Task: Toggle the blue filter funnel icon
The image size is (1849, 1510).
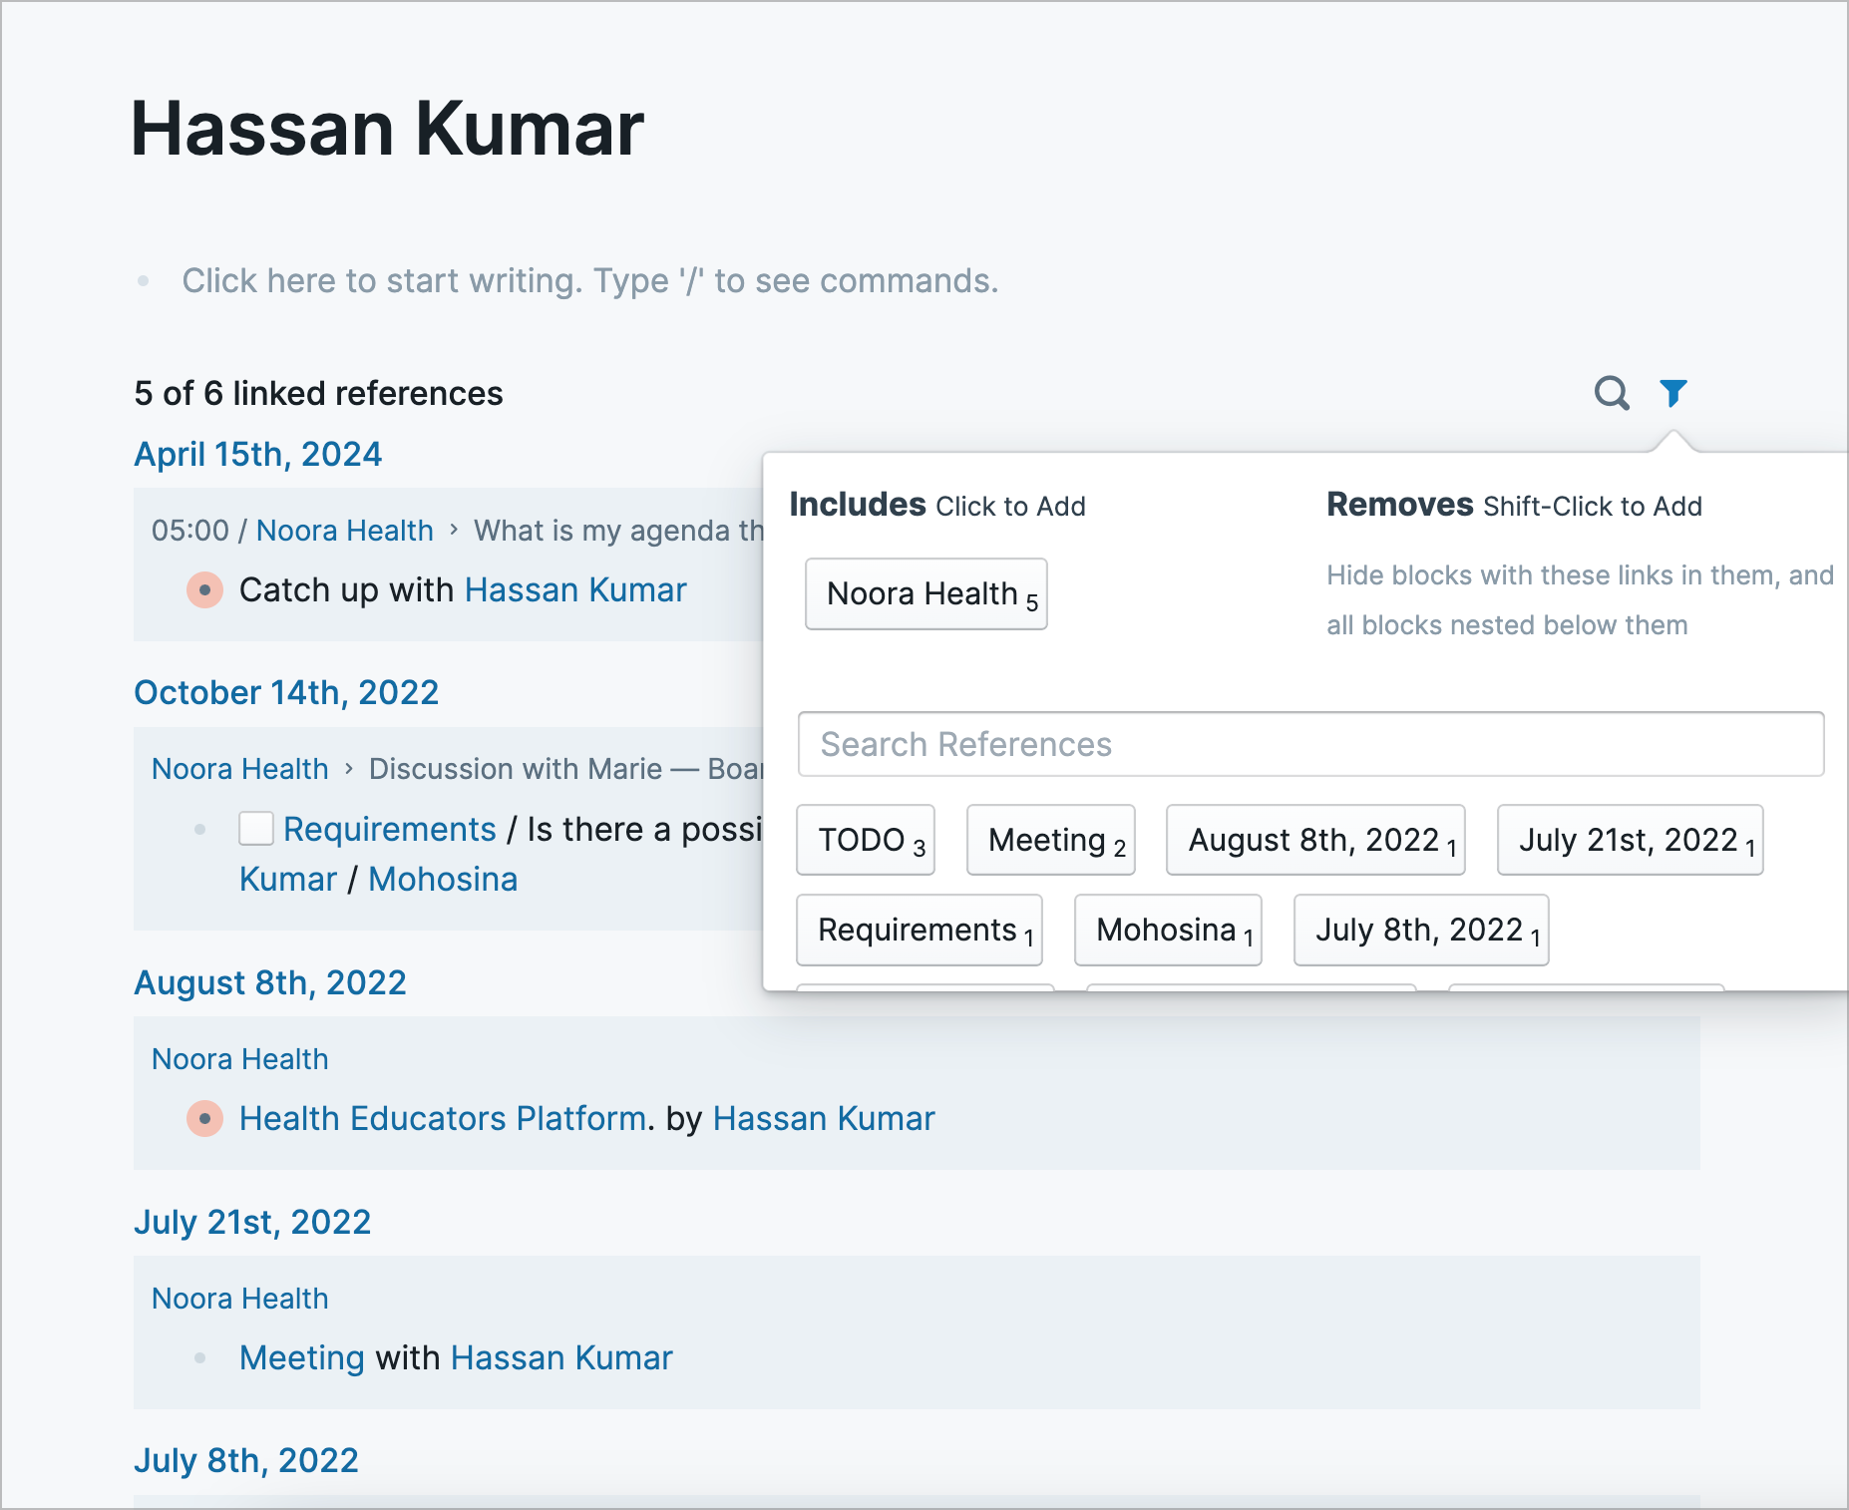Action: 1672,393
